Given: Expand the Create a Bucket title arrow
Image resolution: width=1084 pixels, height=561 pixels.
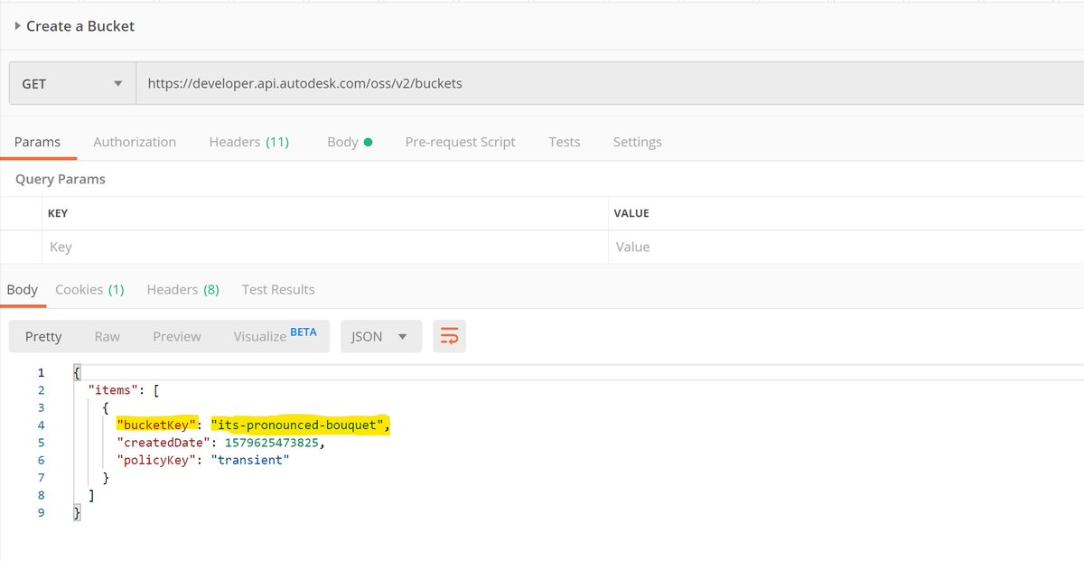Looking at the screenshot, I should point(19,26).
